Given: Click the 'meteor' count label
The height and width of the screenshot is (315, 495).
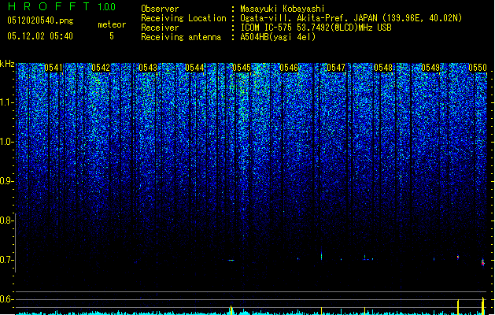Looking at the screenshot, I should click(x=112, y=24).
